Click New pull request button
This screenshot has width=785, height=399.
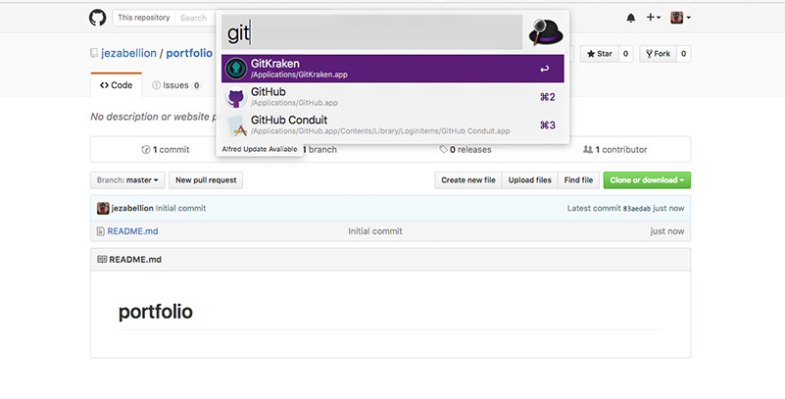[206, 180]
